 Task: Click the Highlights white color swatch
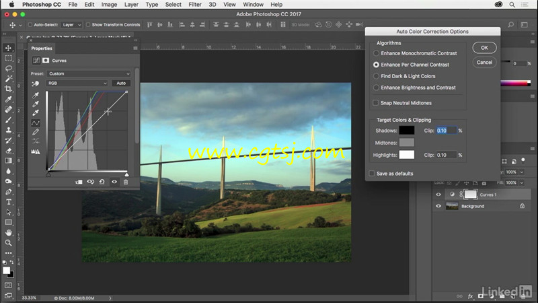(407, 155)
